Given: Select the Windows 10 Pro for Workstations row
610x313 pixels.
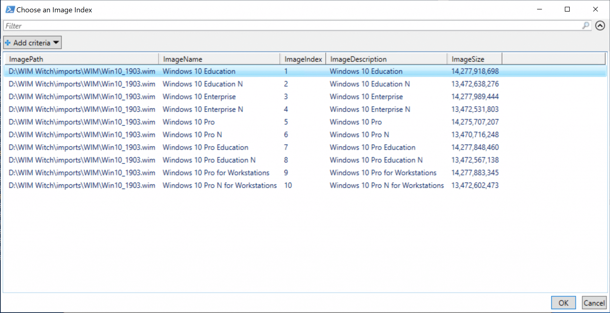Looking at the screenshot, I should [x=216, y=173].
